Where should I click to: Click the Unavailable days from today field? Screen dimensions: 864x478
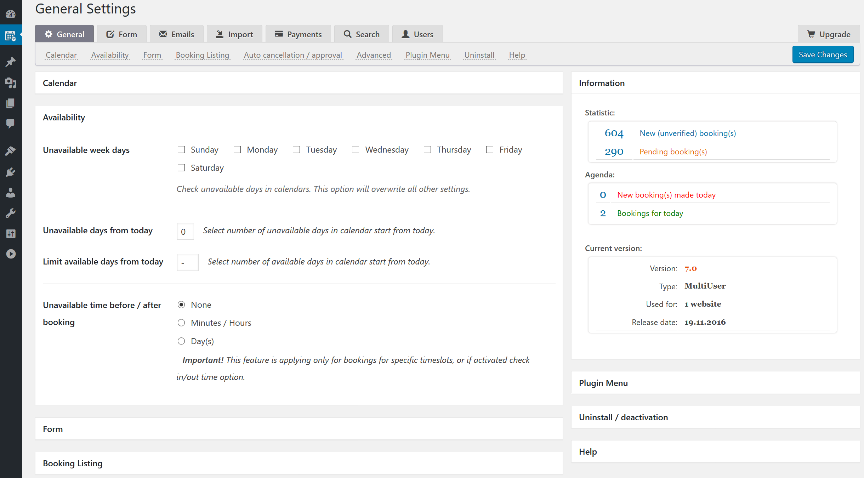click(186, 231)
